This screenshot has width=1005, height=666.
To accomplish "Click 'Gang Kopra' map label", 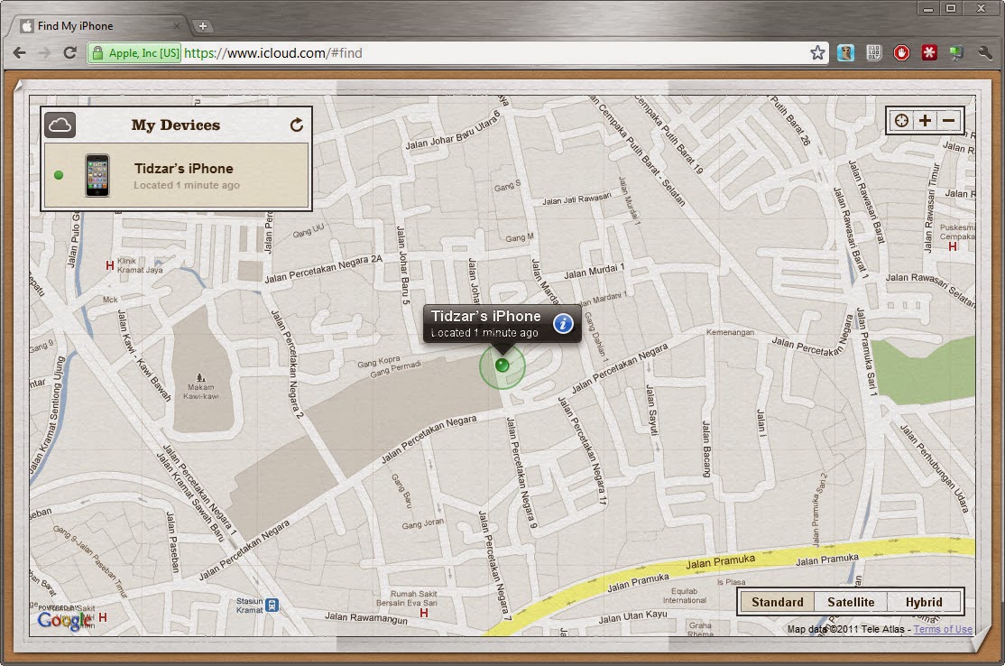I will click(379, 362).
